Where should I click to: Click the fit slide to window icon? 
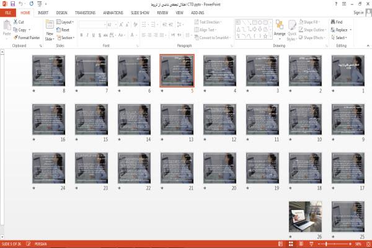coord(368,244)
